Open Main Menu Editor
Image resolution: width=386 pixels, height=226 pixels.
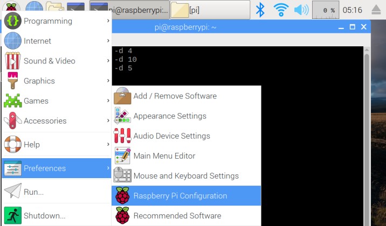186,156
